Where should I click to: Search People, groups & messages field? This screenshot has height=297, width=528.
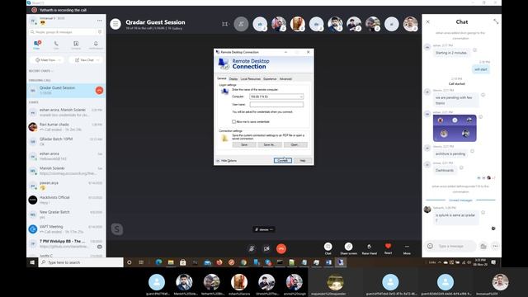click(63, 32)
